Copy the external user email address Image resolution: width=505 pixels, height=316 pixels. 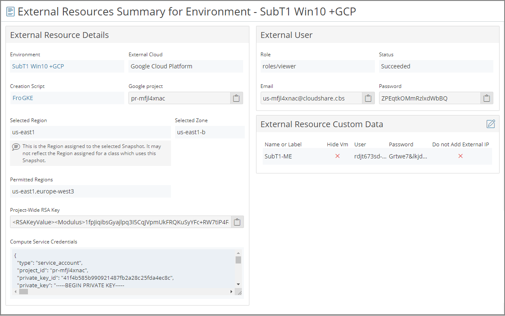[368, 98]
